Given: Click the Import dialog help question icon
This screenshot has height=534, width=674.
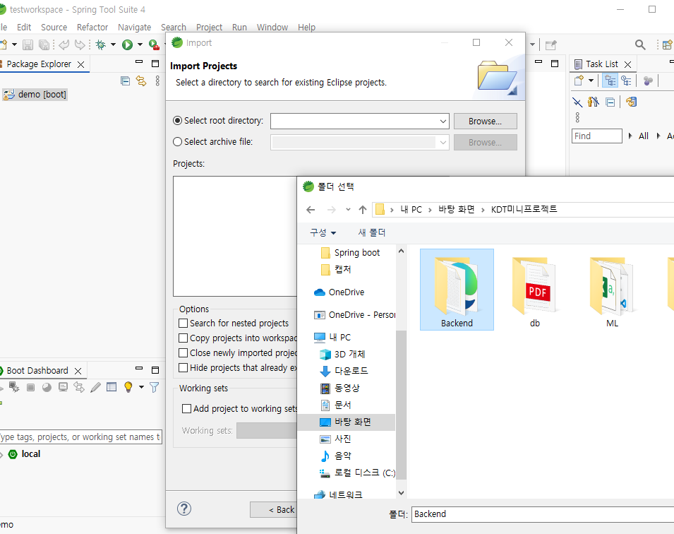Looking at the screenshot, I should [x=184, y=509].
